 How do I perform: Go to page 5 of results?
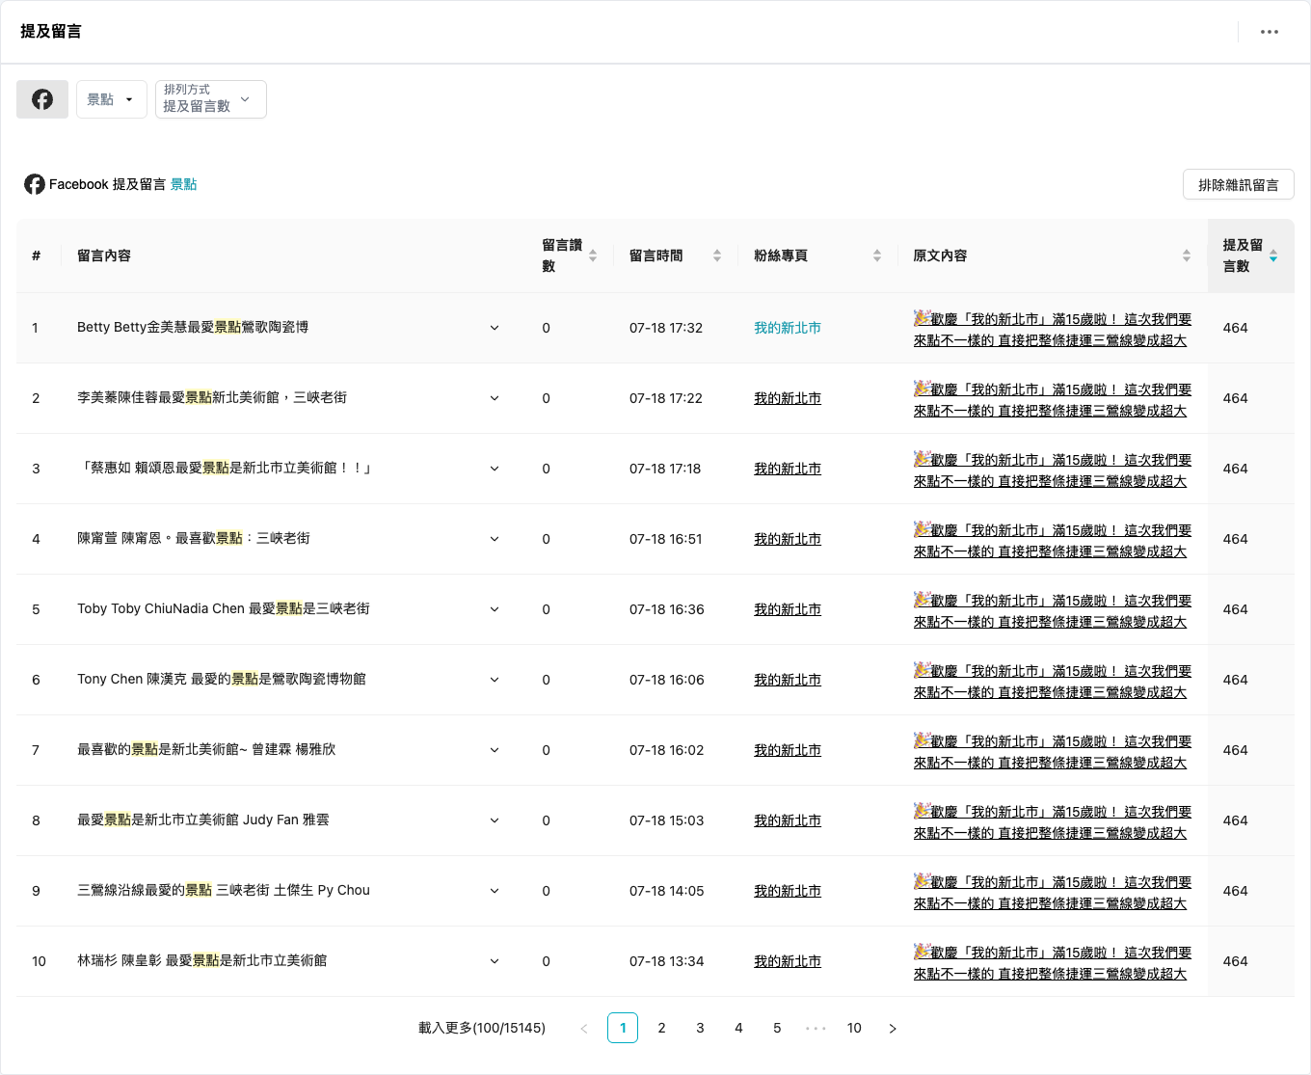tap(777, 1029)
